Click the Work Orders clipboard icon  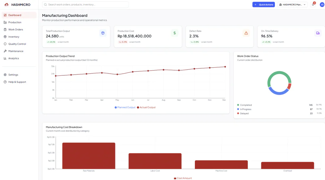(5, 29)
